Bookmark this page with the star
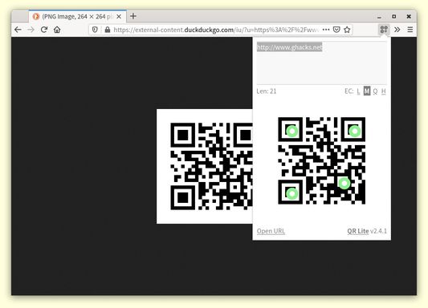 (x=347, y=30)
